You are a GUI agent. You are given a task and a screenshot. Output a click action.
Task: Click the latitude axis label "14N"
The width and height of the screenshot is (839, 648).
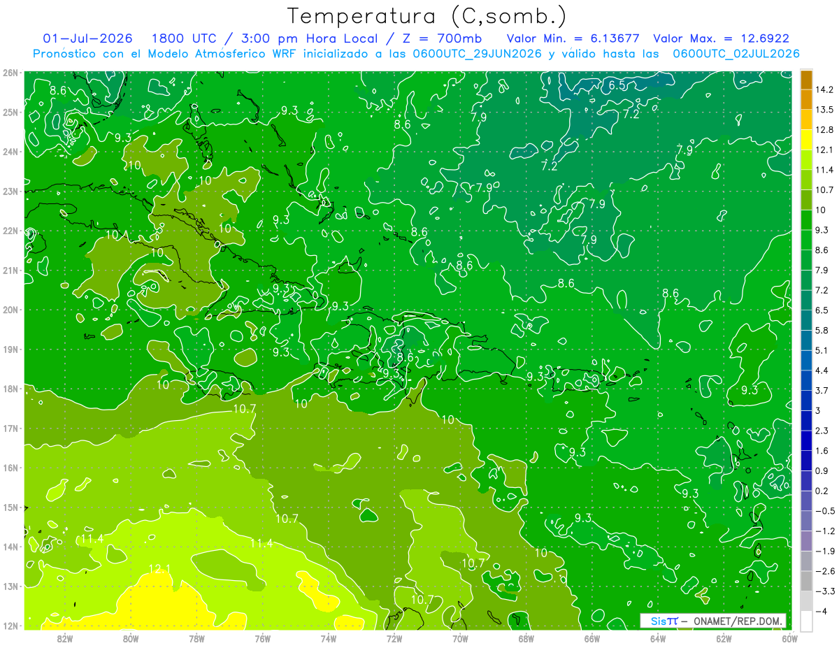click(x=10, y=547)
